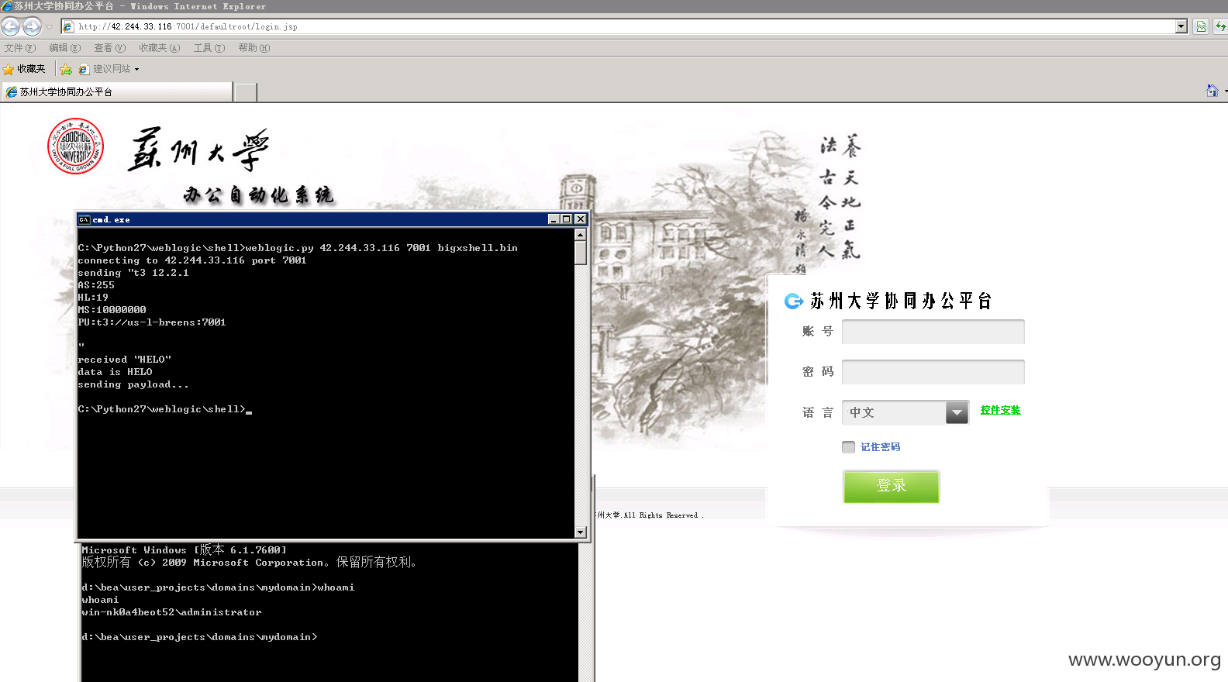Click the cmd.exe scrollbar up arrow
1228x682 pixels.
580,234
